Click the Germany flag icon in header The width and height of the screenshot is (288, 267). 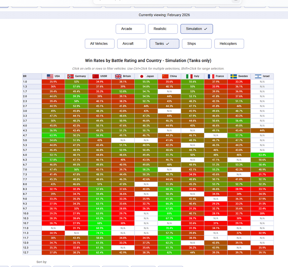tap(71, 76)
